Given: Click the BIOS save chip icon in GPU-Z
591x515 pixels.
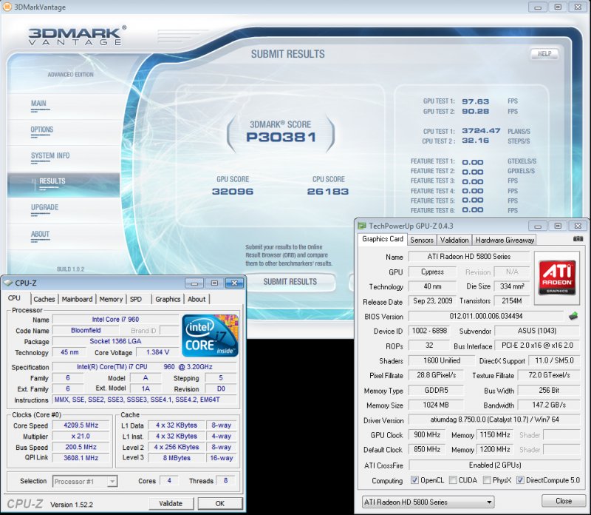Looking at the screenshot, I should (573, 316).
